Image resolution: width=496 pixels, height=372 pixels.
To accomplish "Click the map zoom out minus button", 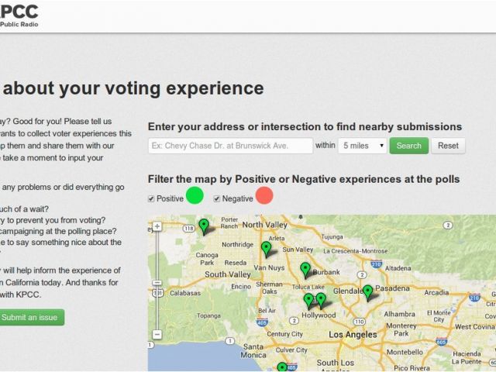I will 157,334.
